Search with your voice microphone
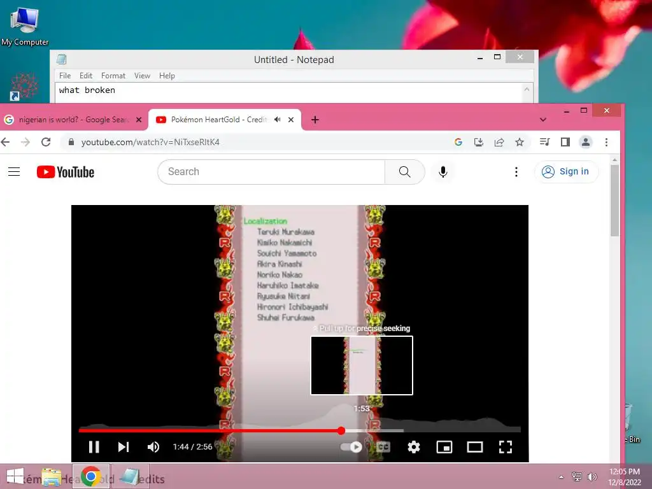This screenshot has width=652, height=489. coord(443,172)
